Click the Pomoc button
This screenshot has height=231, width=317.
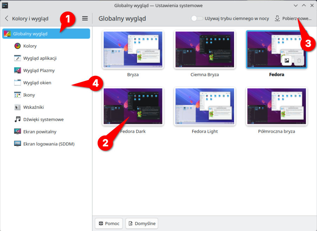coord(109,224)
